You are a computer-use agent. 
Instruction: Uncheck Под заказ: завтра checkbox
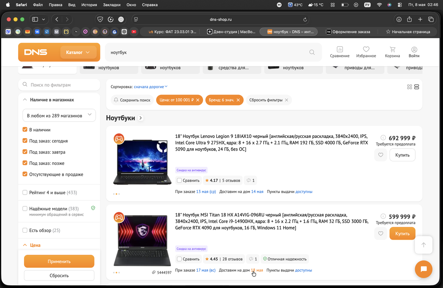coord(25,152)
